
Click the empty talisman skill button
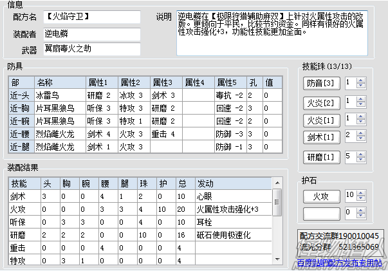coord(320,212)
